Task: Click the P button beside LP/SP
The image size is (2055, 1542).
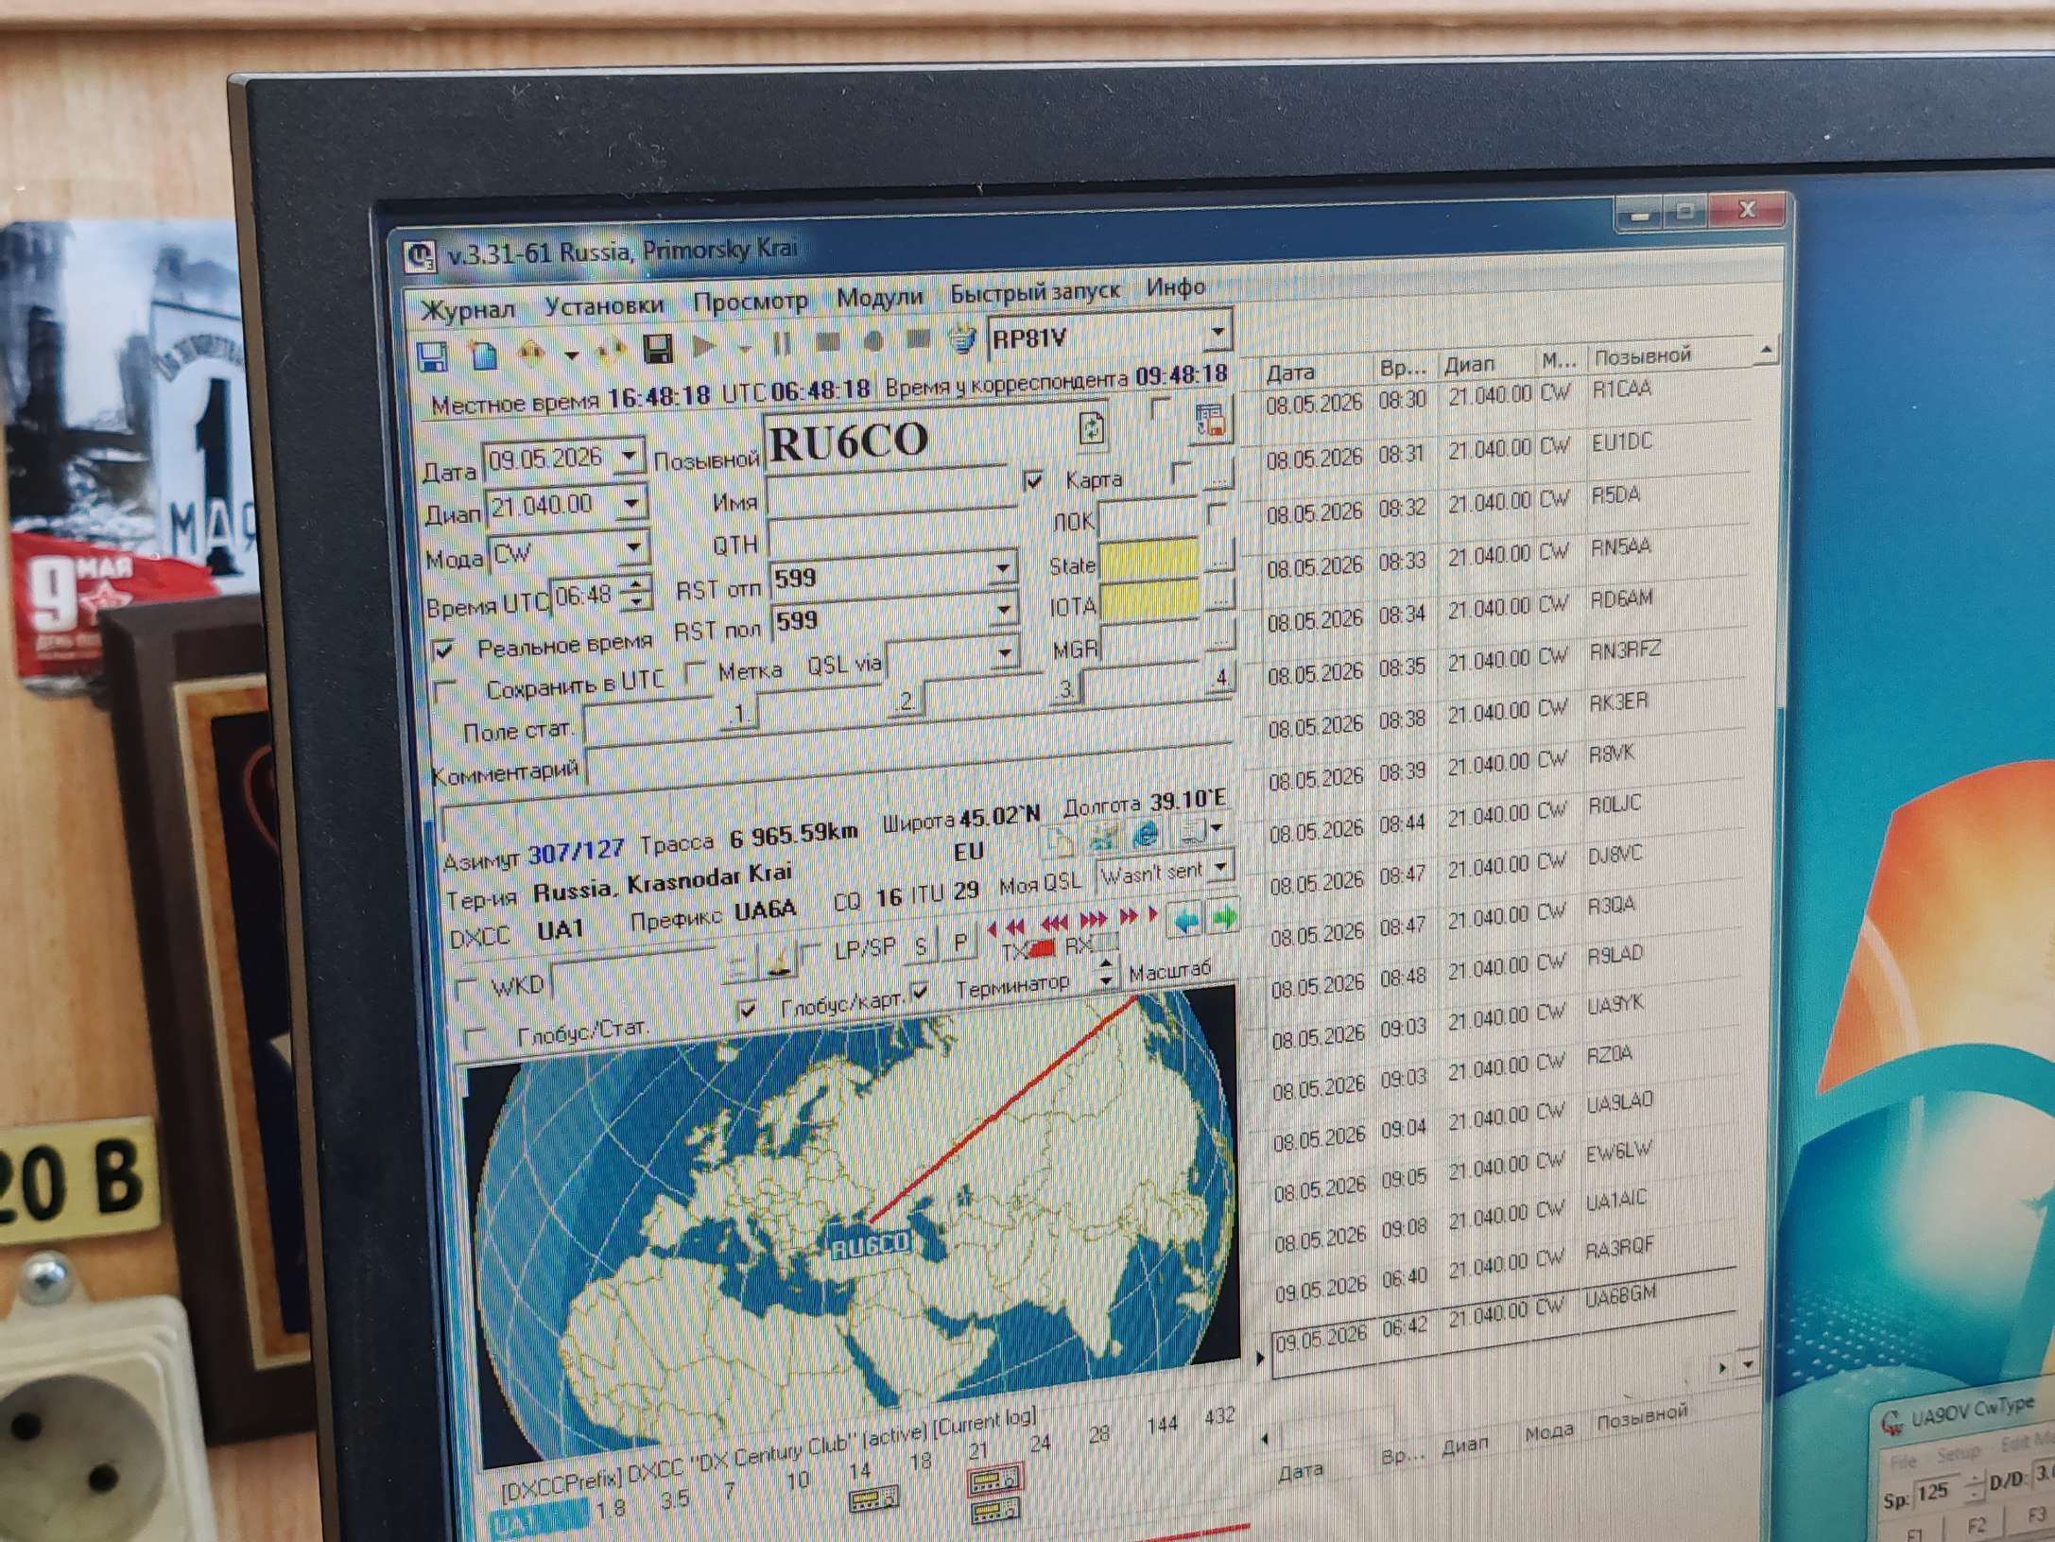Action: pyautogui.click(x=960, y=944)
